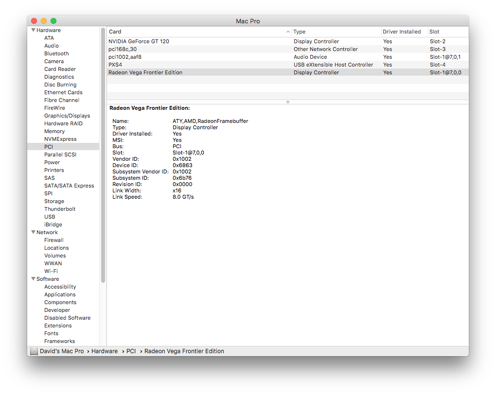Open Card Reader in the sidebar

[60, 69]
